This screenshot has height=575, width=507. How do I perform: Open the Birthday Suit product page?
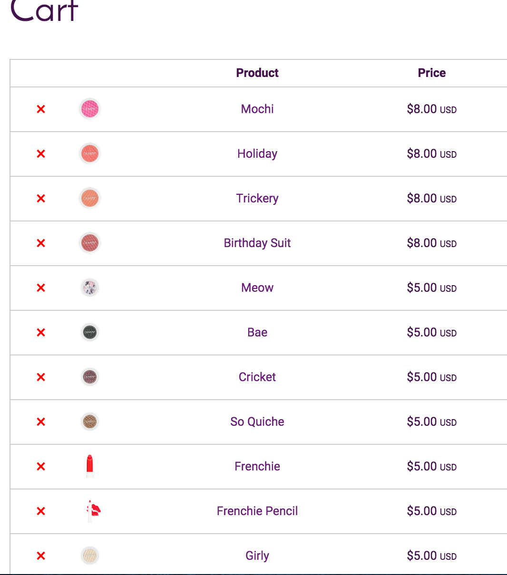(257, 243)
